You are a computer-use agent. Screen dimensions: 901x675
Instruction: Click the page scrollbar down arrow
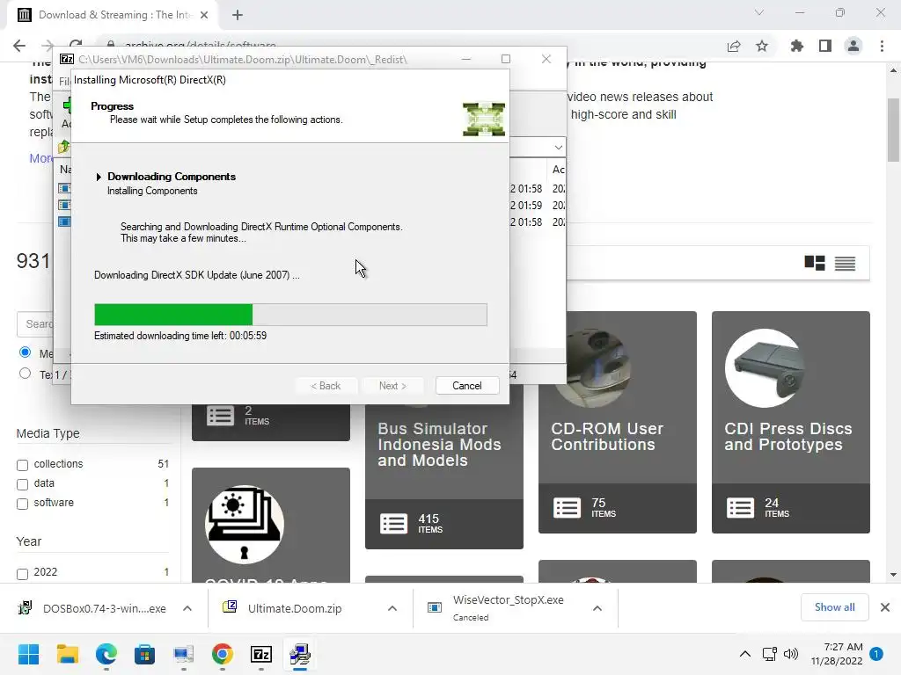point(893,575)
